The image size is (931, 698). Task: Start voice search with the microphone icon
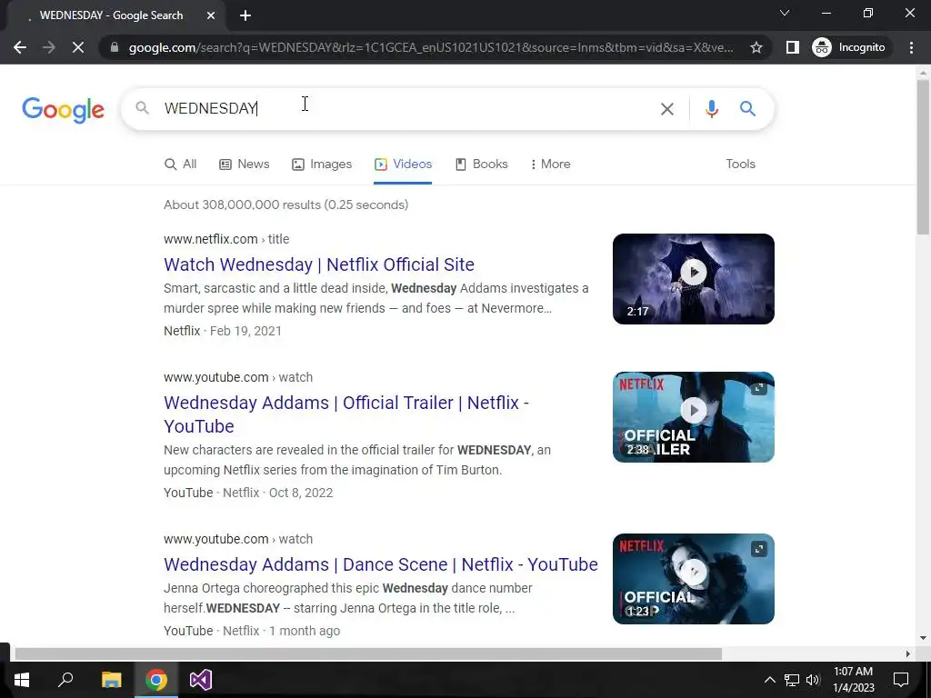coord(711,109)
